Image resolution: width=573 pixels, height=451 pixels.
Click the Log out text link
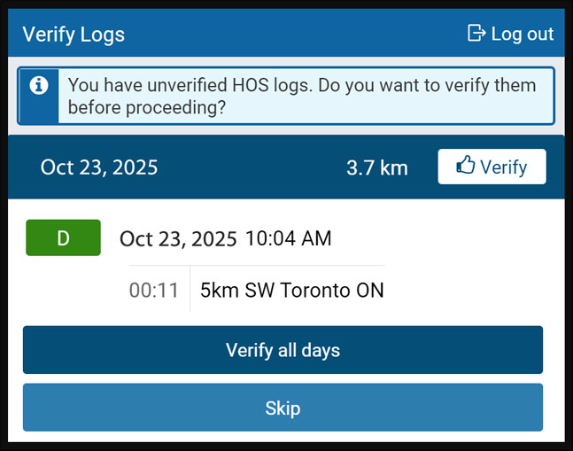522,35
